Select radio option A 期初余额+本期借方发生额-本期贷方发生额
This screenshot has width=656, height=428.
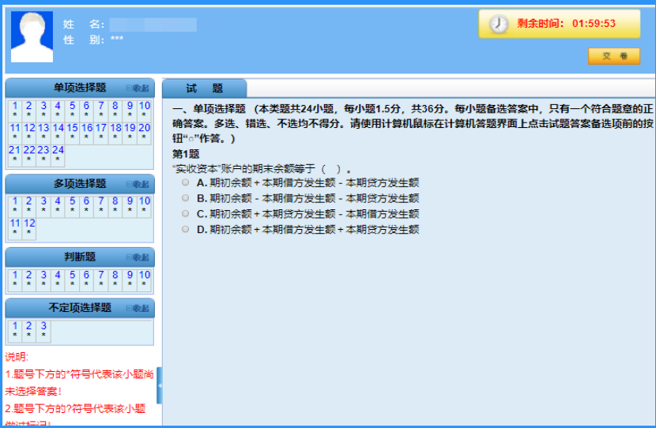(x=186, y=182)
